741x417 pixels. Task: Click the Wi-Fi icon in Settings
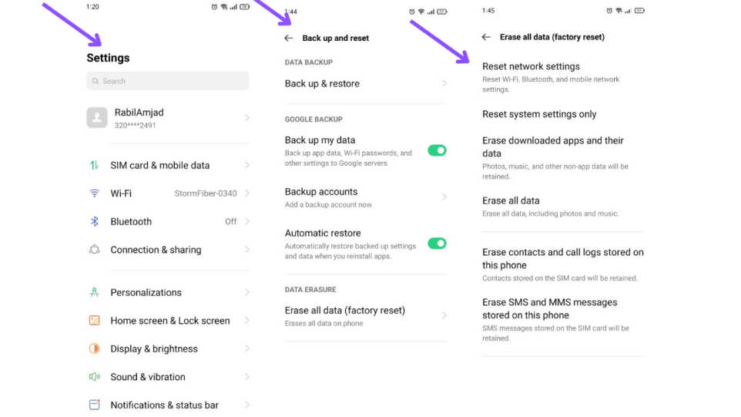[x=94, y=193]
